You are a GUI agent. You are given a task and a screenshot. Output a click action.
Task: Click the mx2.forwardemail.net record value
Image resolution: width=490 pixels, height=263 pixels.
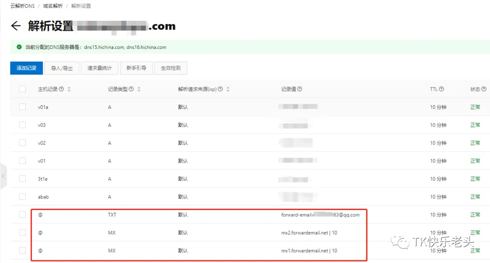tap(309, 233)
